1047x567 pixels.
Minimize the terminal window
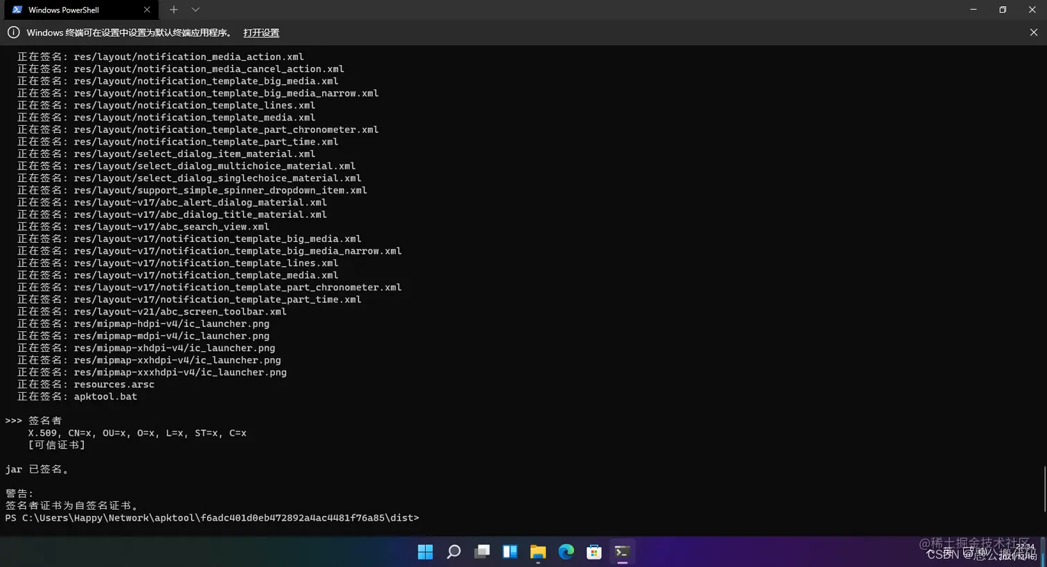[974, 10]
